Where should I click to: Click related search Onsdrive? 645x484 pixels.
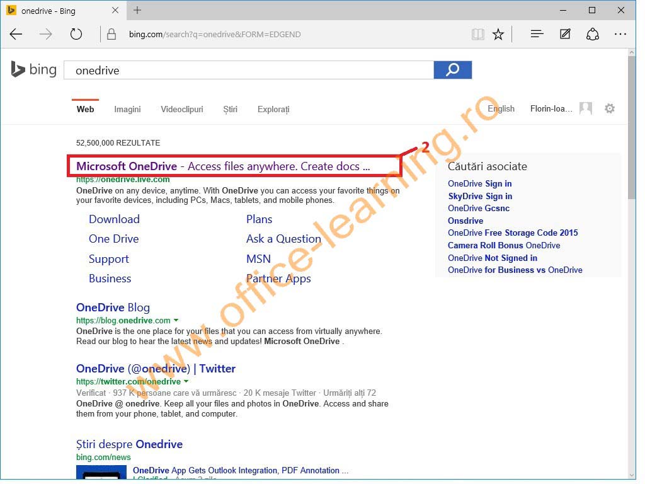tap(465, 221)
